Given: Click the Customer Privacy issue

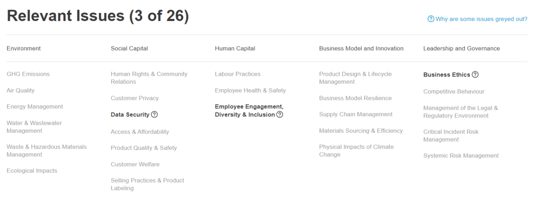Looking at the screenshot, I should tap(134, 98).
